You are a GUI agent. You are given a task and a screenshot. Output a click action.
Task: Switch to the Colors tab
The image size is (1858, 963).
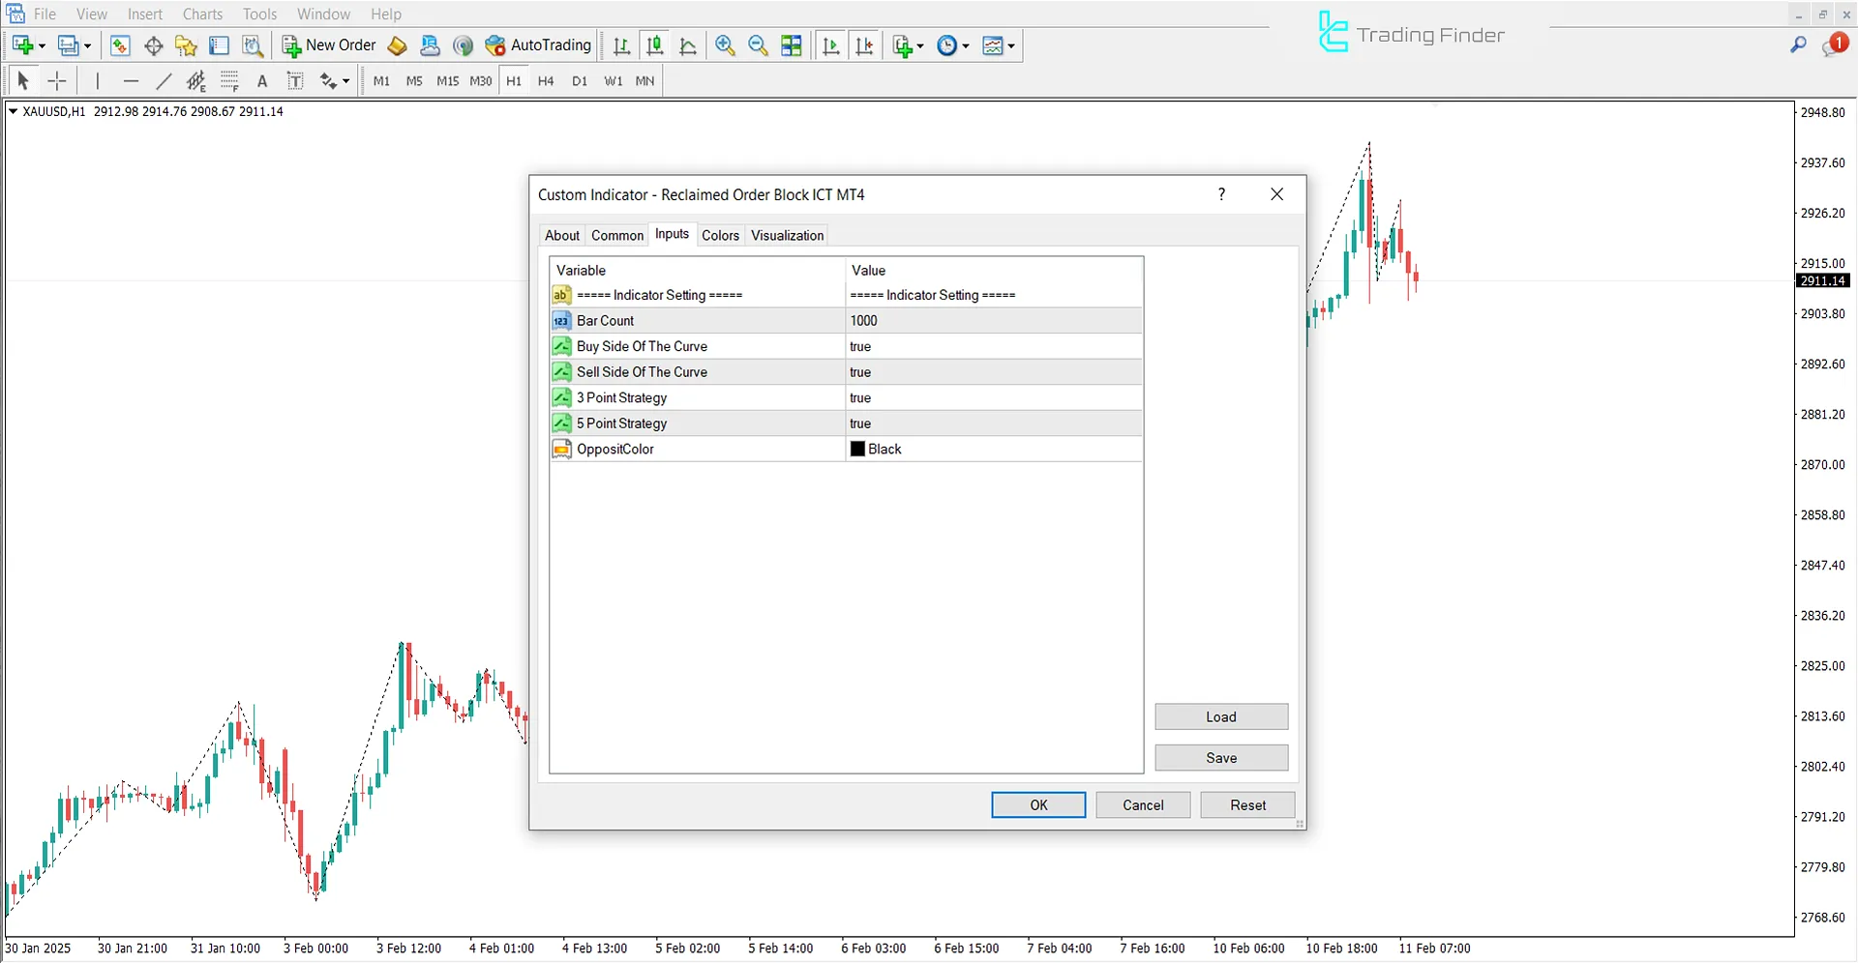(720, 235)
